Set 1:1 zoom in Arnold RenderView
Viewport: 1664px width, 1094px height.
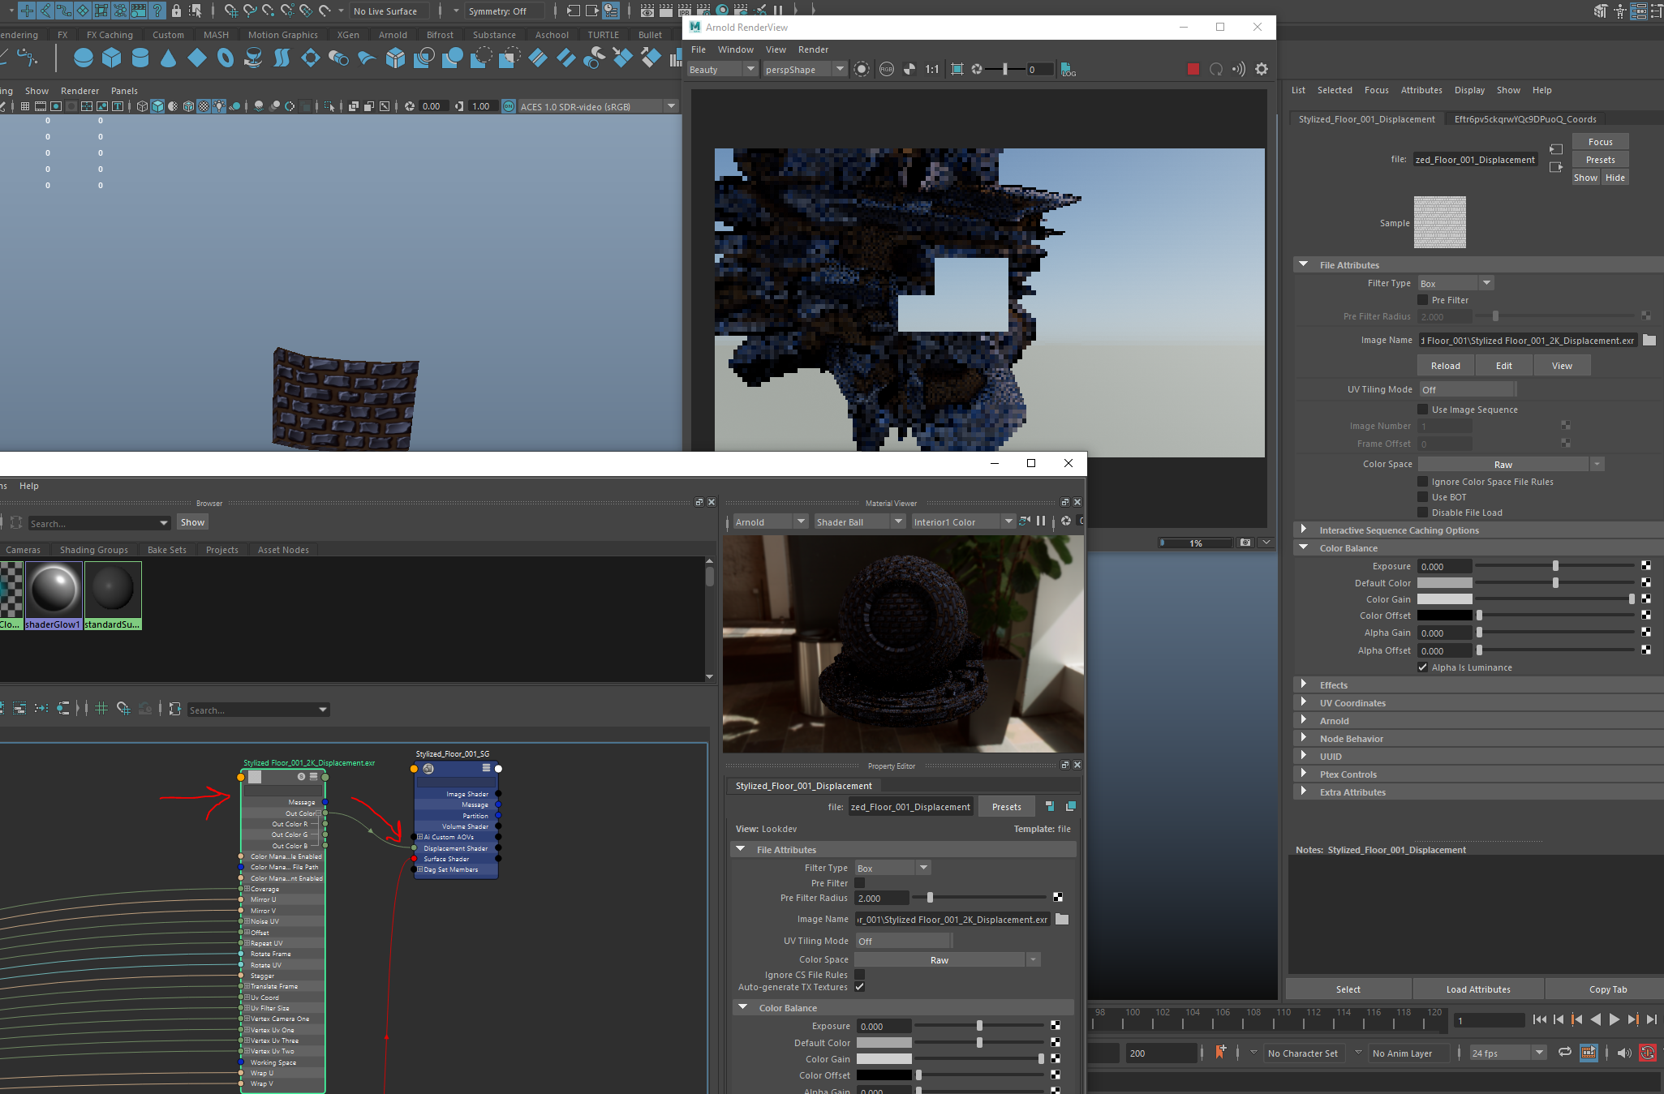click(931, 69)
